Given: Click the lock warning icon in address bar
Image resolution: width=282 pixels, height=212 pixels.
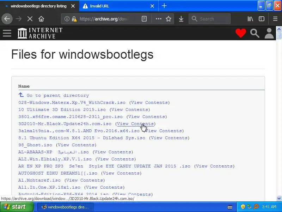Looking at the screenshot, I should click(74, 19).
